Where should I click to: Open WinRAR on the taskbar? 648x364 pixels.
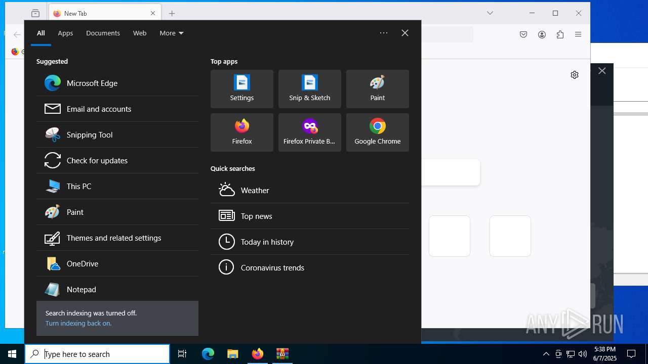pos(282,354)
